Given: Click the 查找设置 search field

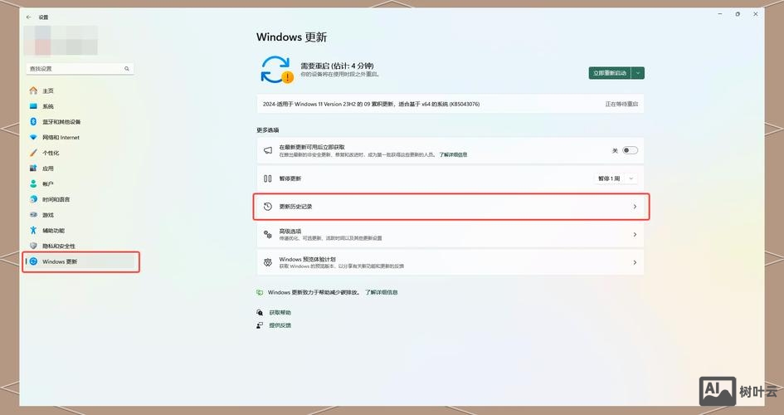Looking at the screenshot, I should pos(80,69).
